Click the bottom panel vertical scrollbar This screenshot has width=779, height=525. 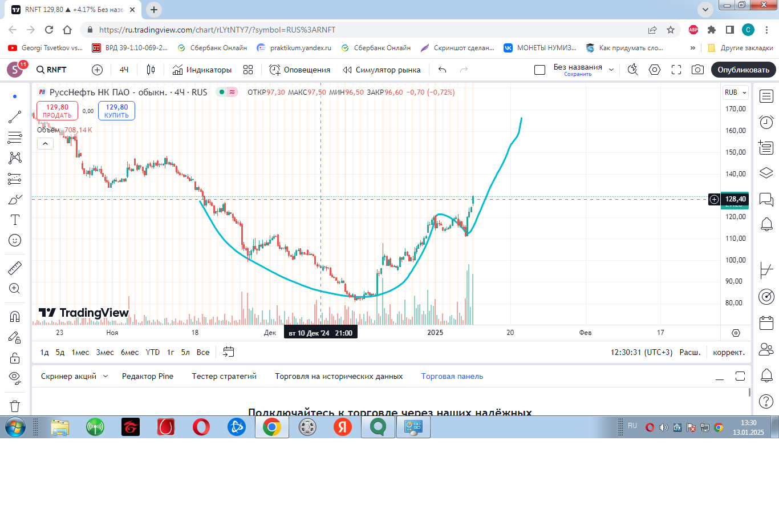[749, 392]
